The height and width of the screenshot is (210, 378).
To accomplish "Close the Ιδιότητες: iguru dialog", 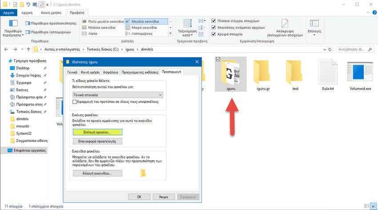I will [197, 62].
